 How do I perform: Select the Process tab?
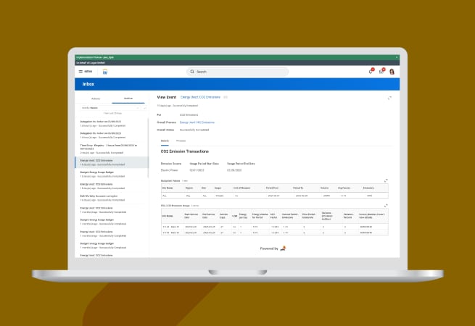pyautogui.click(x=181, y=140)
